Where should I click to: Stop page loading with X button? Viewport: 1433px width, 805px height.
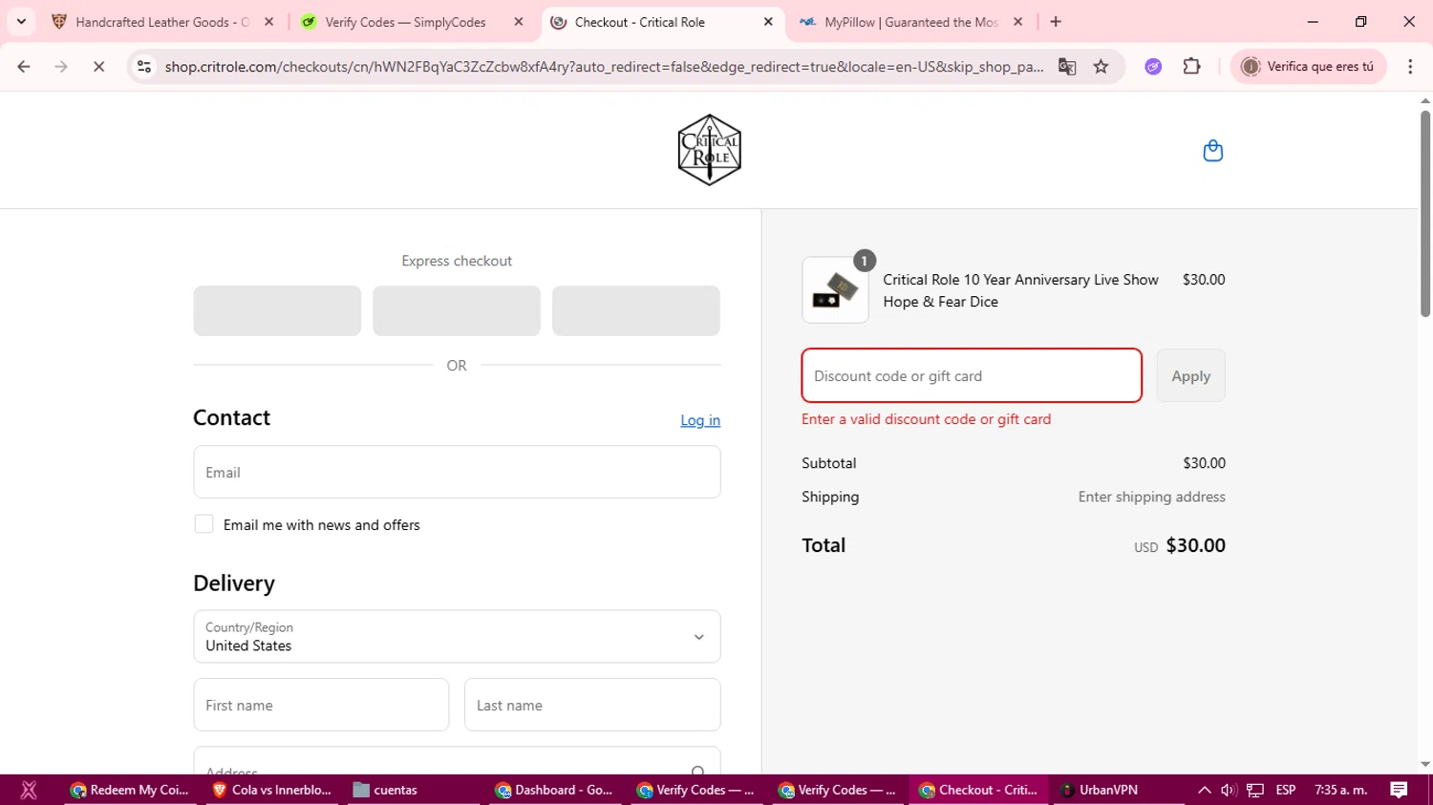click(98, 67)
